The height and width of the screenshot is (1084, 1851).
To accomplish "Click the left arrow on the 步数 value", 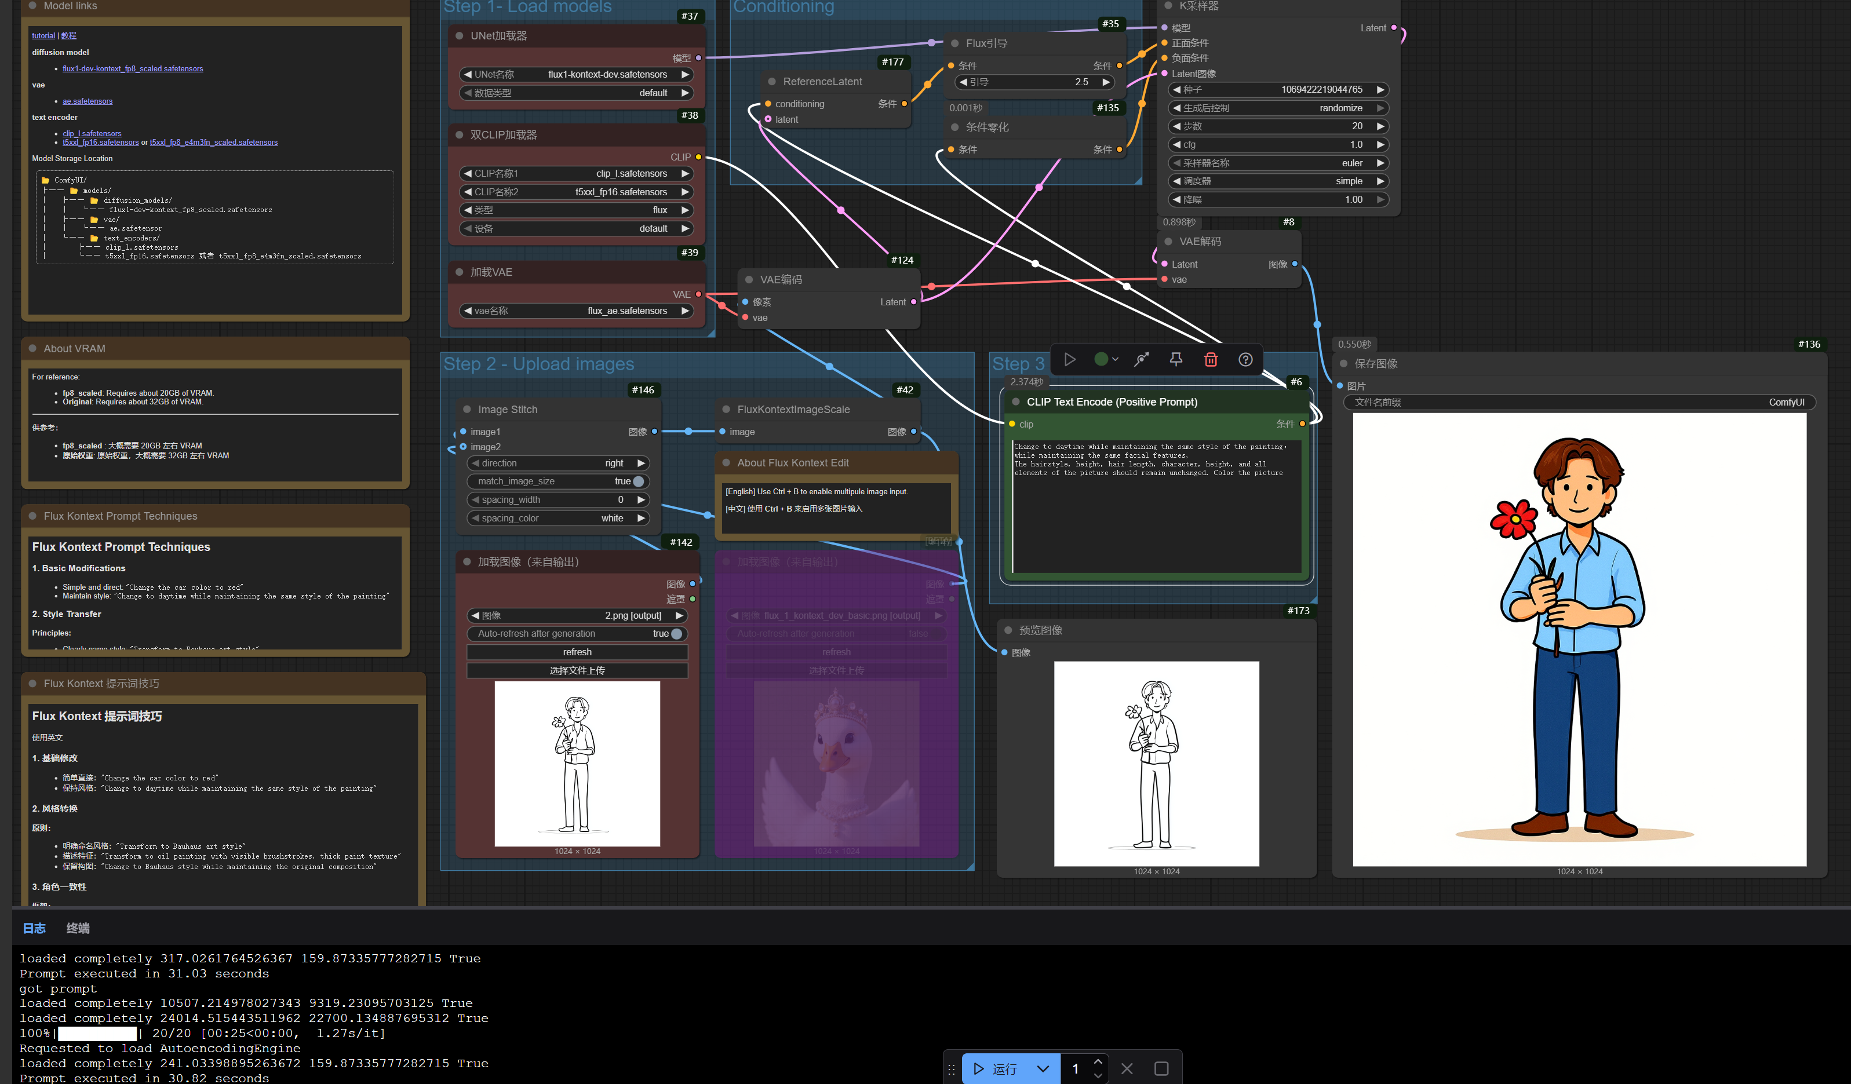I will pyautogui.click(x=1176, y=126).
